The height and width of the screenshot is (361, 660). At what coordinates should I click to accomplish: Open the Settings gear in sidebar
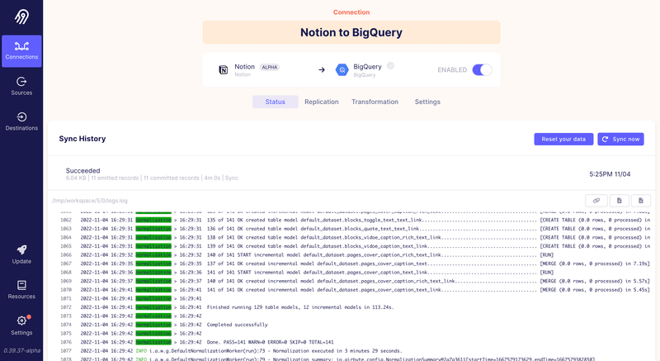(21, 325)
